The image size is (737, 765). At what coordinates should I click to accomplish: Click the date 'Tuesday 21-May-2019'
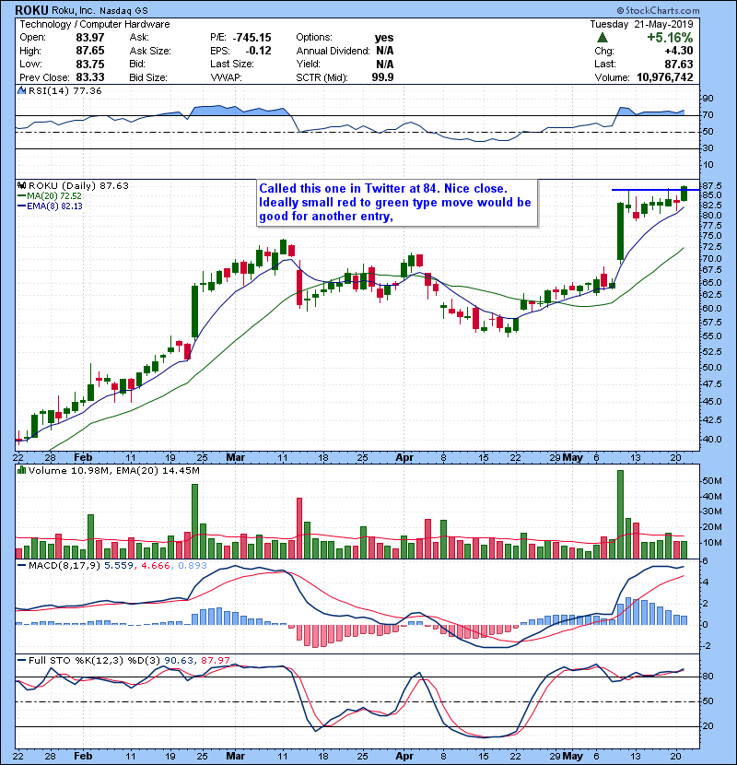[641, 24]
